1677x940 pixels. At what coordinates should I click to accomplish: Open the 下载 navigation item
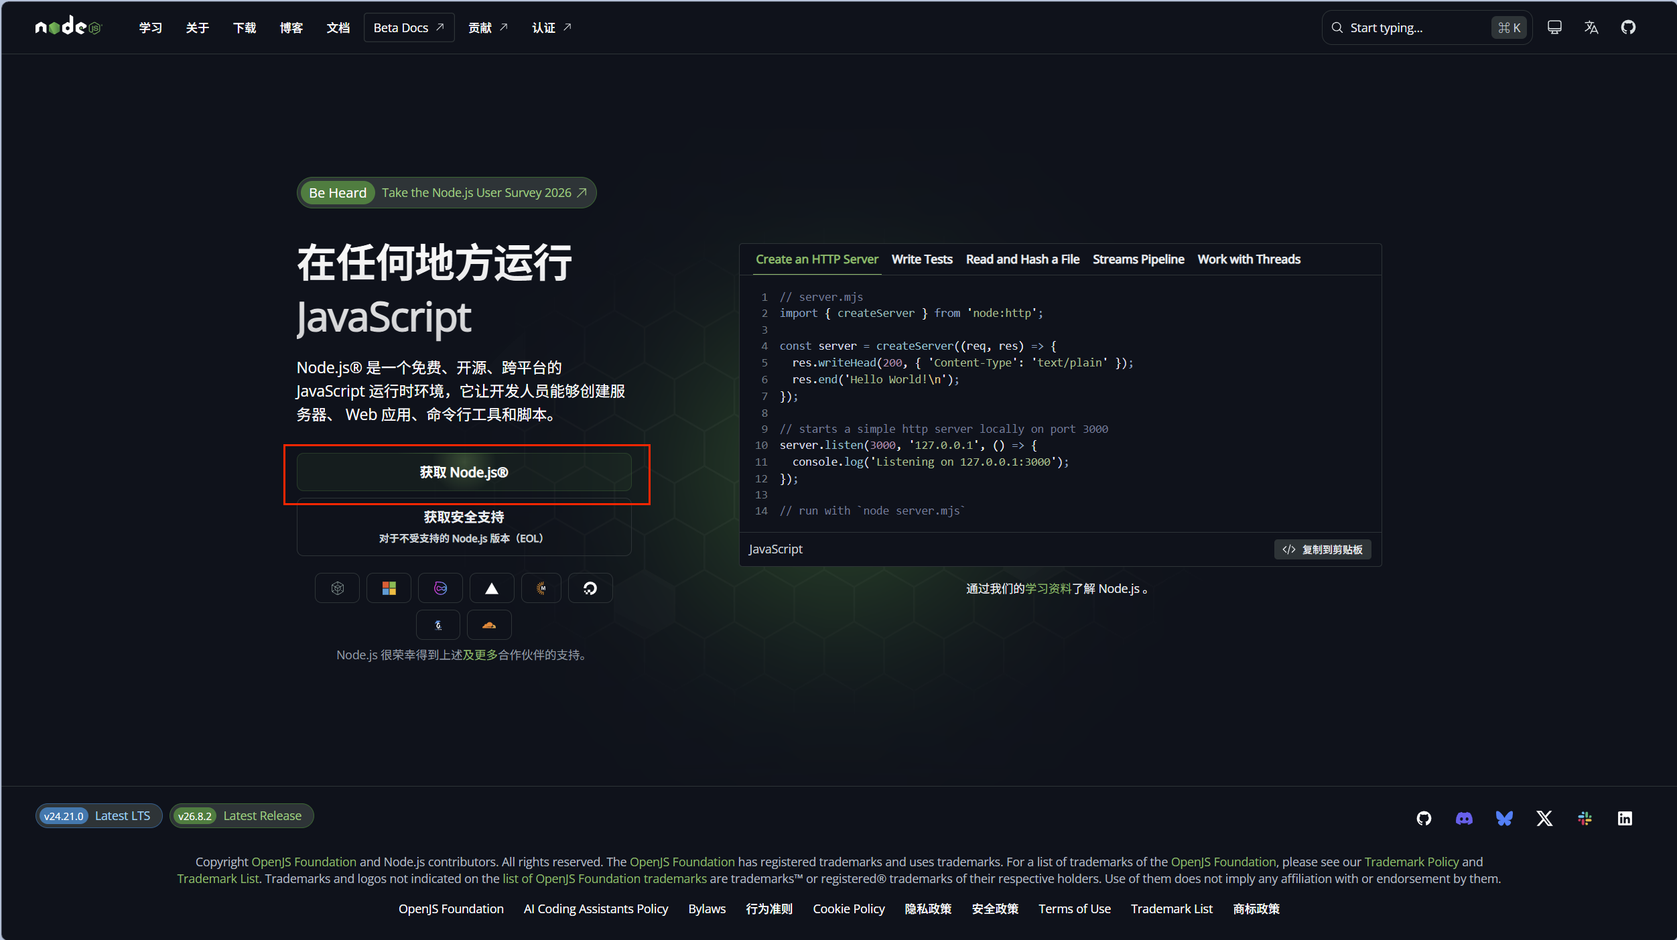tap(245, 27)
